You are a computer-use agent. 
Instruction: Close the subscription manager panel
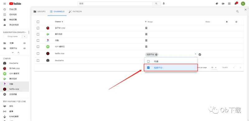[x=246, y=10]
